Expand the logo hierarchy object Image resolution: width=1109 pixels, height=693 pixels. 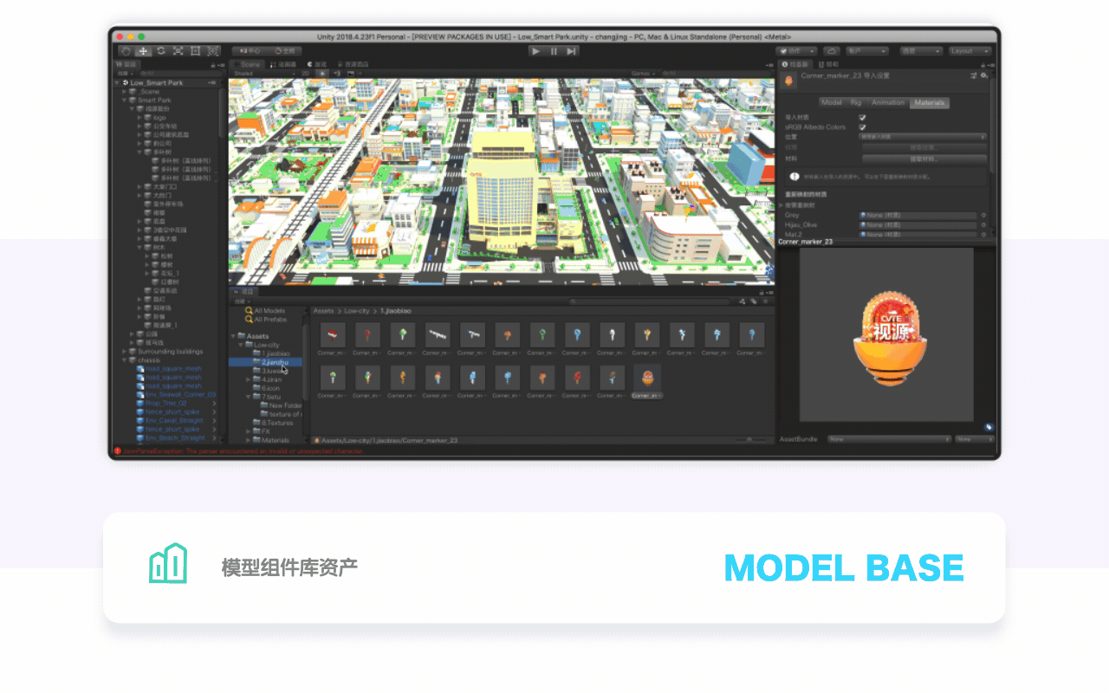139,117
